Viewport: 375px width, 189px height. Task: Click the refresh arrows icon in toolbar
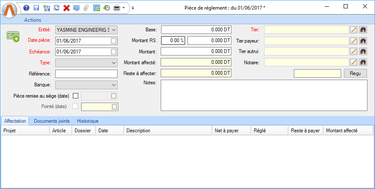coord(57,8)
